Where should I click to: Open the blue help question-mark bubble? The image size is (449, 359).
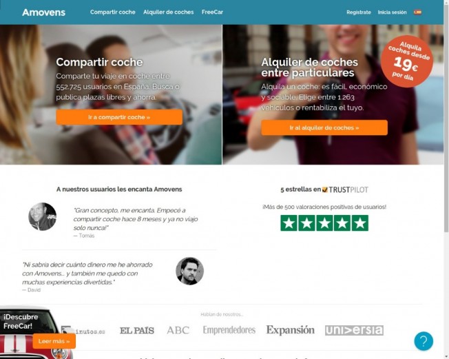click(x=424, y=341)
